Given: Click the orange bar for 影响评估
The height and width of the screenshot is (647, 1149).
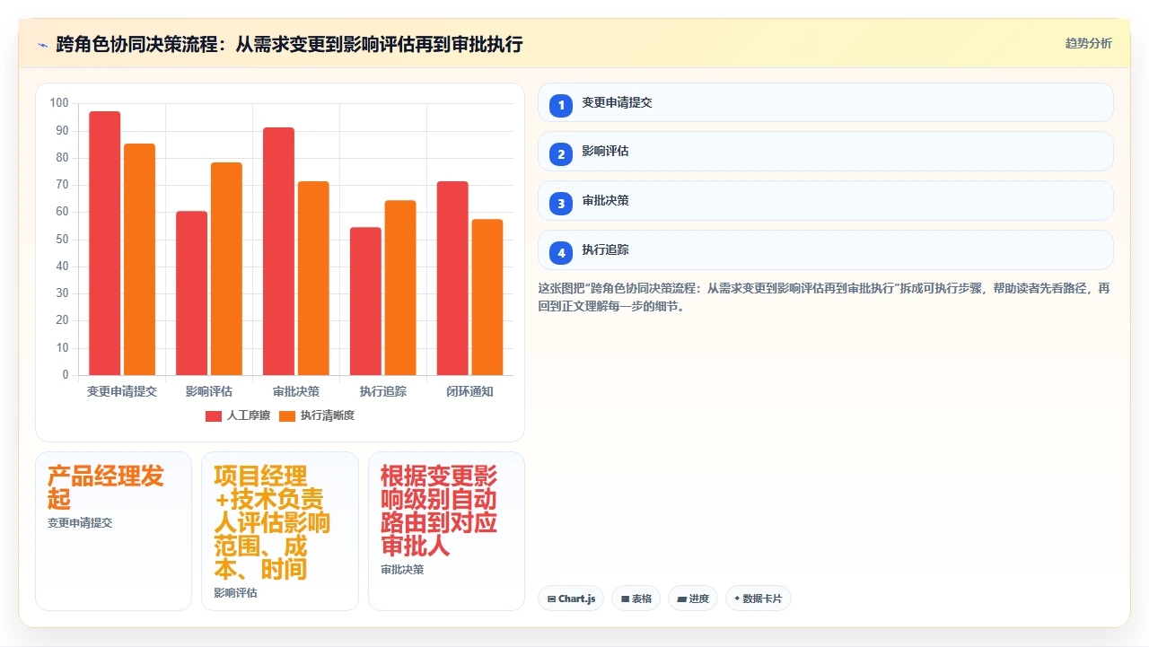Looking at the screenshot, I should (226, 269).
